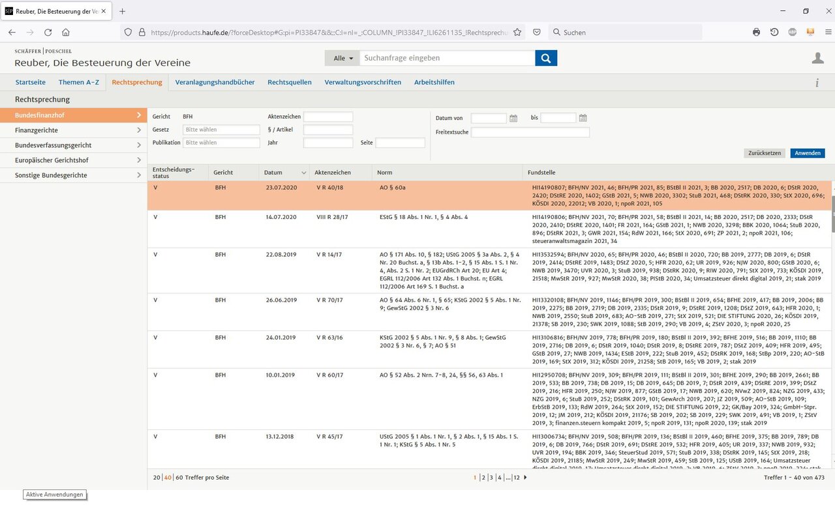Screen dimensions: 835x505
Task: Switch to the Rechtsquellen tab
Action: point(290,83)
